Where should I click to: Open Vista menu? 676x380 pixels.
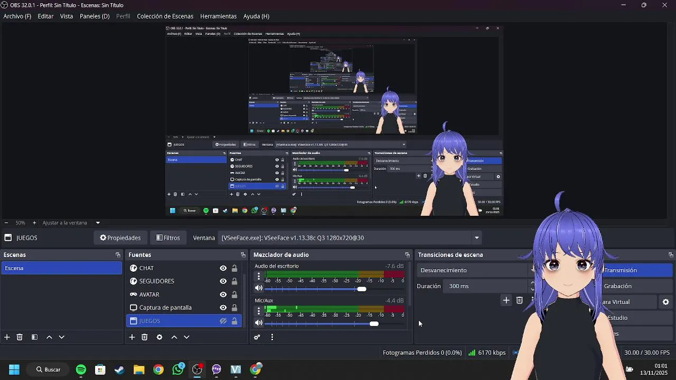[x=67, y=16]
